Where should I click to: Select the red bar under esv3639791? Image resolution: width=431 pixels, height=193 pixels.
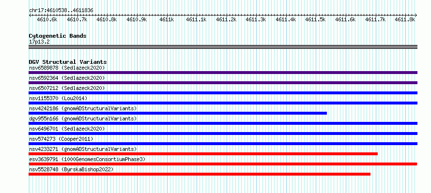coord(223,164)
